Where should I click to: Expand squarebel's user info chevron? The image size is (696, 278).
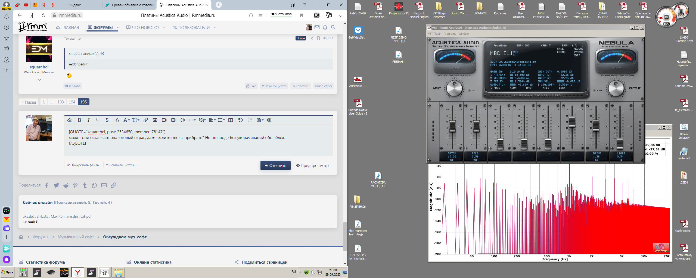tap(39, 80)
